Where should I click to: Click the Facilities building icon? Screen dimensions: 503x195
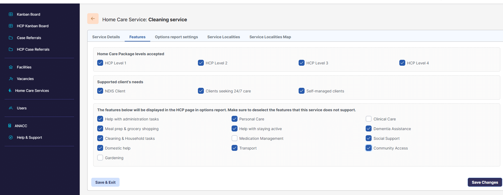[11, 67]
